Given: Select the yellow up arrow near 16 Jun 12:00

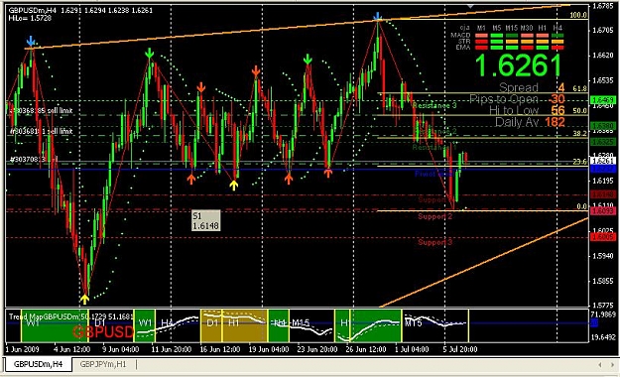Looking at the screenshot, I should [x=234, y=186].
